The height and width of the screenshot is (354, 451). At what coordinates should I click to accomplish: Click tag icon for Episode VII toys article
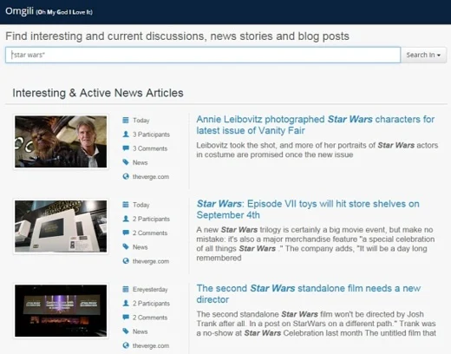(126, 246)
